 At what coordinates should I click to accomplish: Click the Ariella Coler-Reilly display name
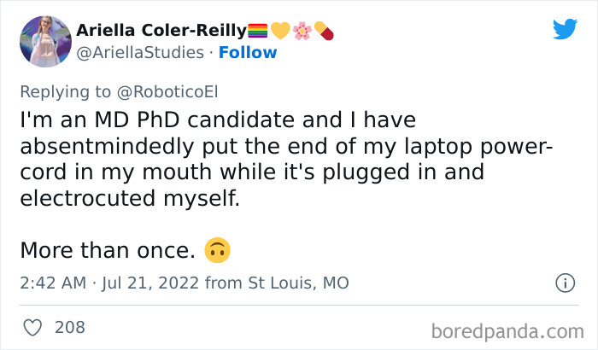pos(161,31)
